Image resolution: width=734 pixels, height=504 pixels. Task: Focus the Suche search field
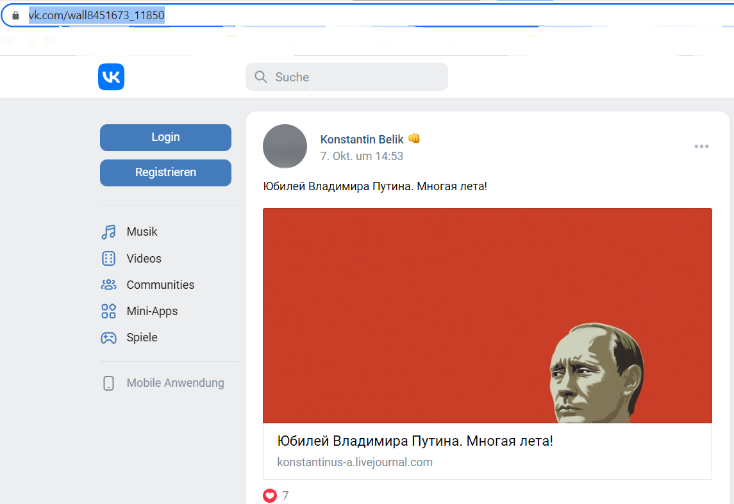[346, 77]
